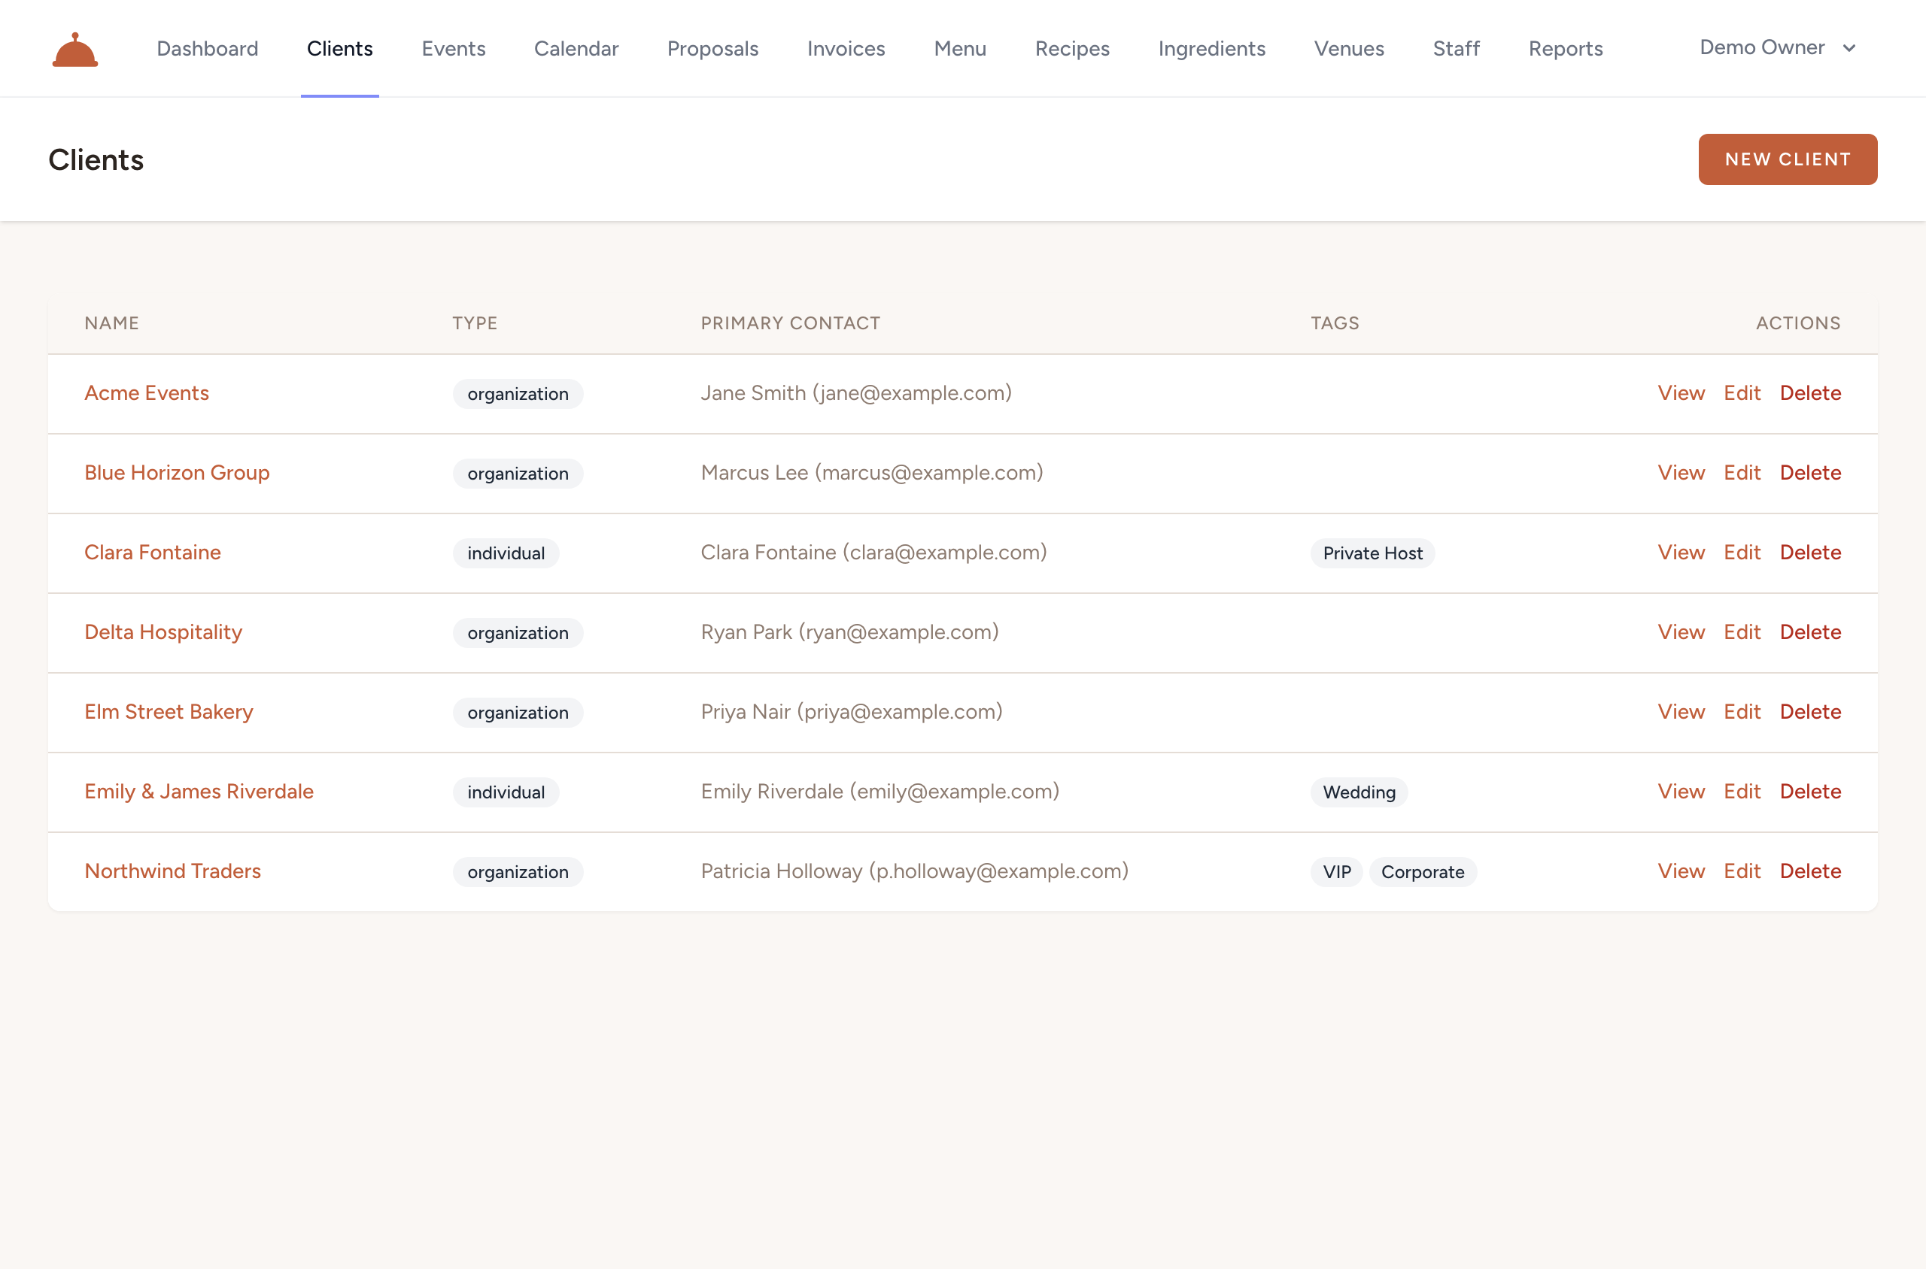1926x1269 pixels.
Task: Delete the Acme Events client
Action: 1809,393
